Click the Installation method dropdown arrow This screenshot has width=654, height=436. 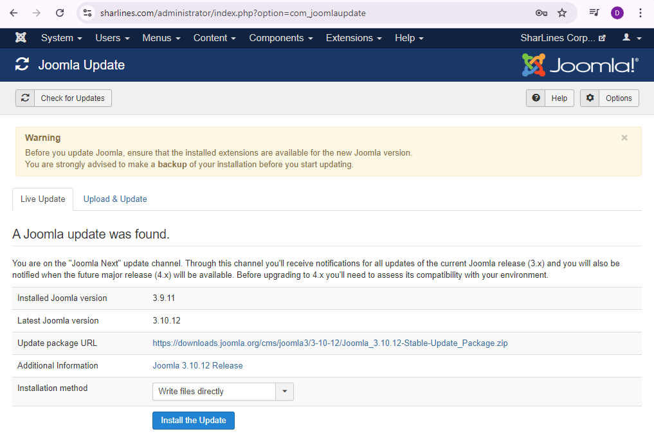click(284, 392)
